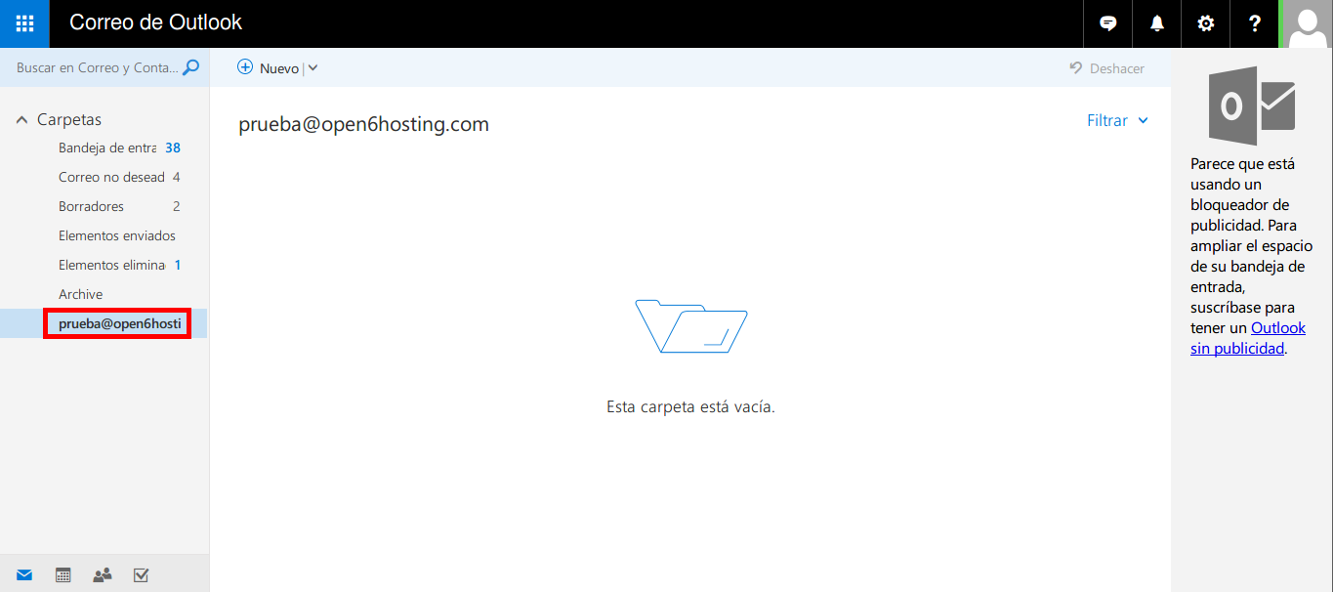The image size is (1334, 592).
Task: Switch to People view icon
Action: point(102,575)
